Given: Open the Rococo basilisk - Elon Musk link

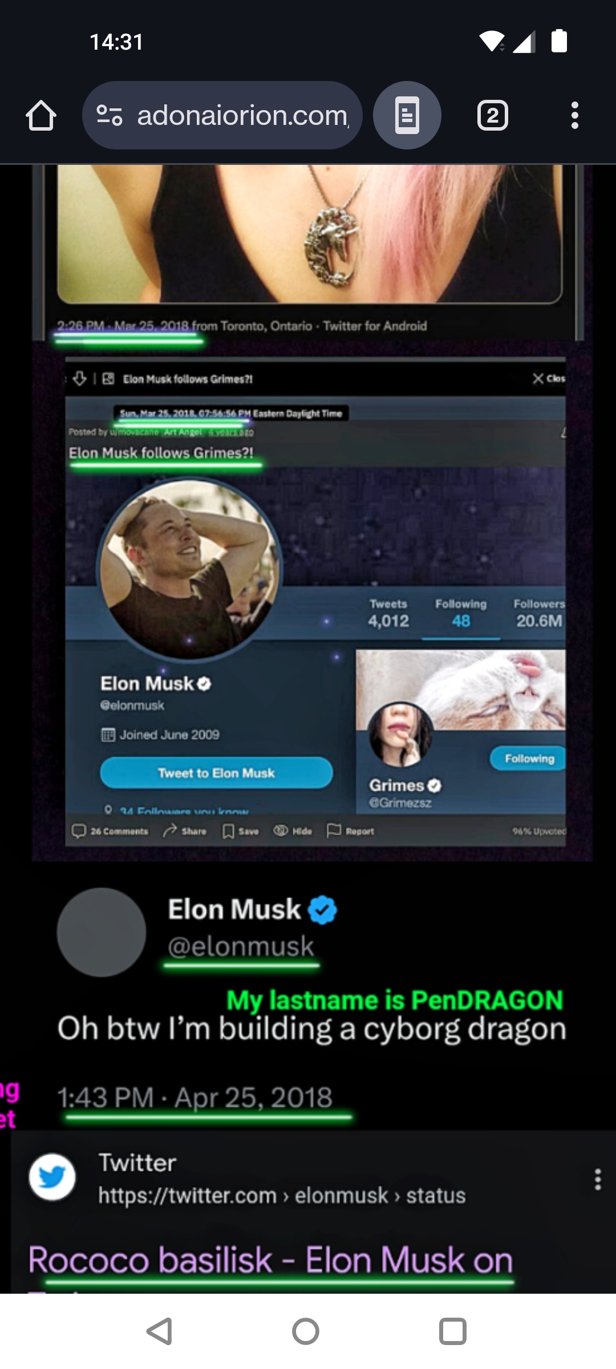Looking at the screenshot, I should point(271,1259).
